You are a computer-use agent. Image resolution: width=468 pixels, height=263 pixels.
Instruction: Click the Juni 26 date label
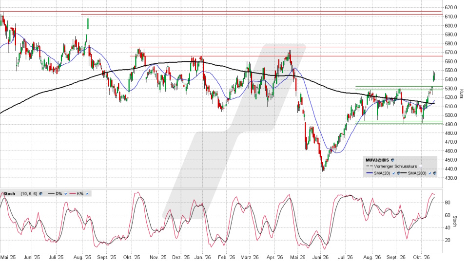click(x=320, y=257)
